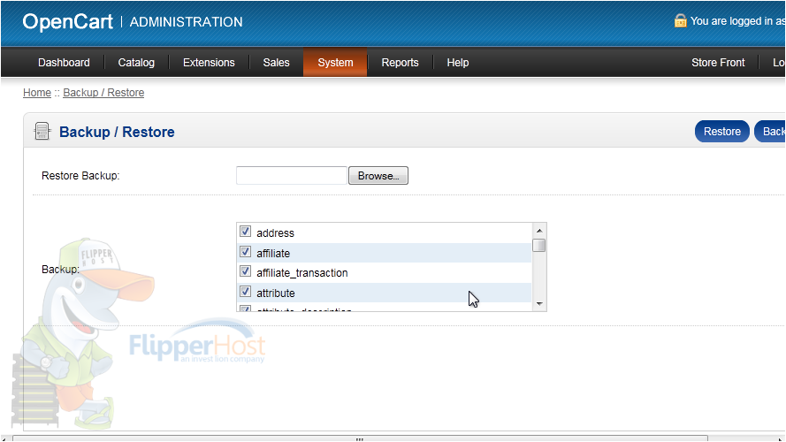Click the ADMINISTRATION header text
Screen dimensions: 786x442
click(x=186, y=22)
